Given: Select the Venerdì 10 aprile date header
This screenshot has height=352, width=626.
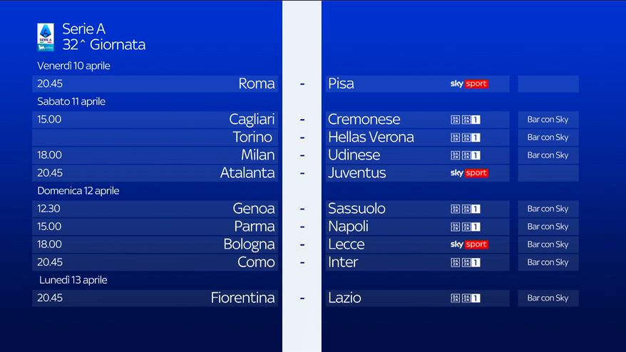Looking at the screenshot, I should 73,66.
